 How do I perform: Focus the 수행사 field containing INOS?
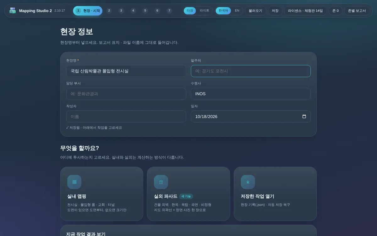click(251, 94)
